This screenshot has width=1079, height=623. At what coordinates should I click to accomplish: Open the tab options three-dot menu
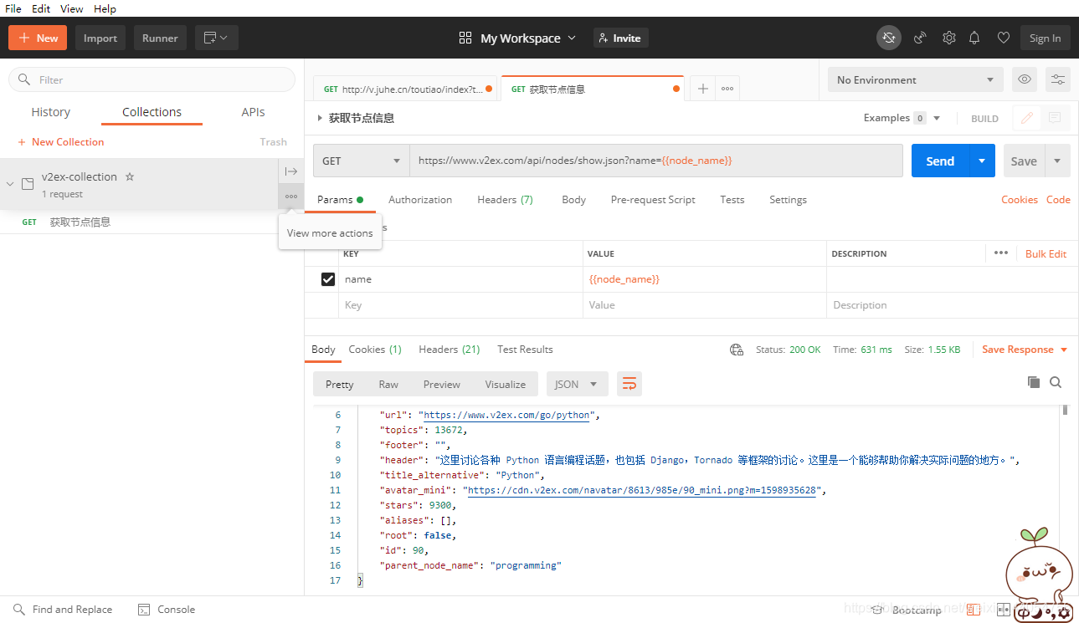[x=727, y=89]
